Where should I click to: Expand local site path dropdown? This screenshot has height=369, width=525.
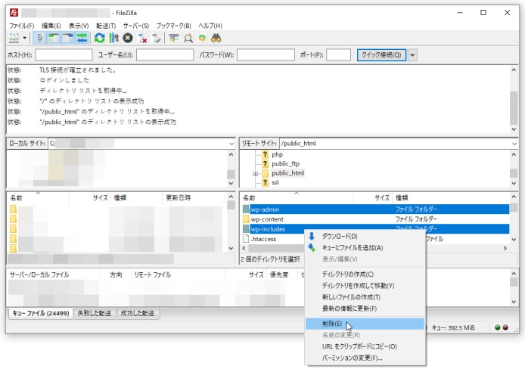(x=231, y=144)
